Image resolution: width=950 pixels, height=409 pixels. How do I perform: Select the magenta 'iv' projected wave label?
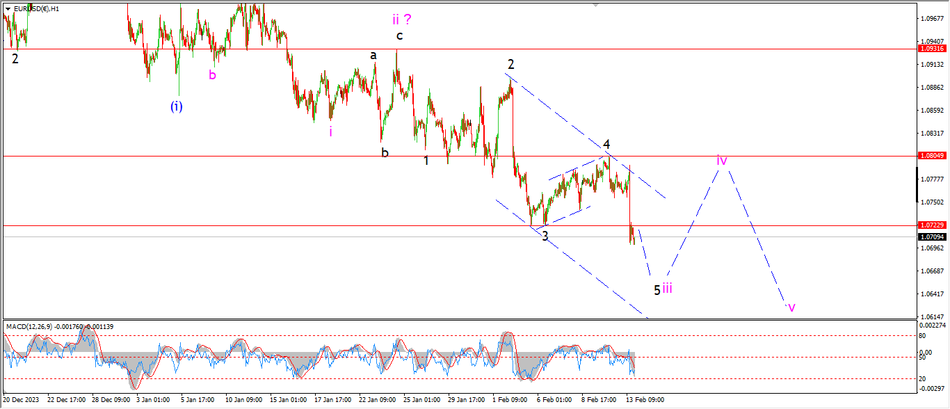coord(722,161)
